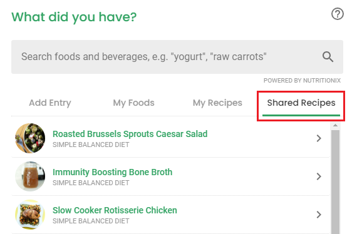
Task: Click the Powered by Nutritionix label
Action: 302,80
